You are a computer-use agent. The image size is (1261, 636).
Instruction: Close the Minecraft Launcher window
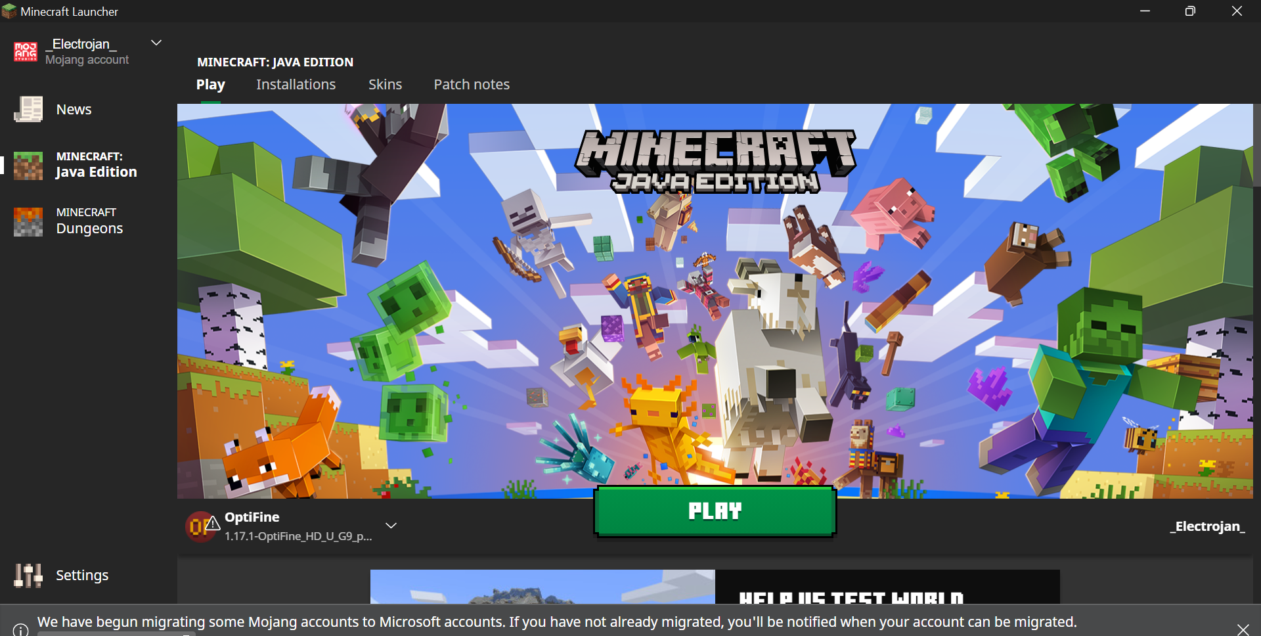(x=1237, y=11)
